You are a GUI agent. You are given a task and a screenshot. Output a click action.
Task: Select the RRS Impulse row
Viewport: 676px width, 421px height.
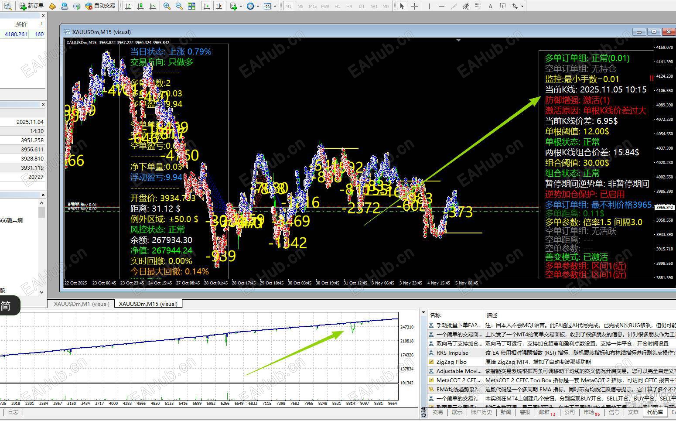[x=551, y=353]
